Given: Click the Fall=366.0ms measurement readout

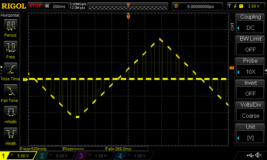Looking at the screenshot, I should coord(127,149).
